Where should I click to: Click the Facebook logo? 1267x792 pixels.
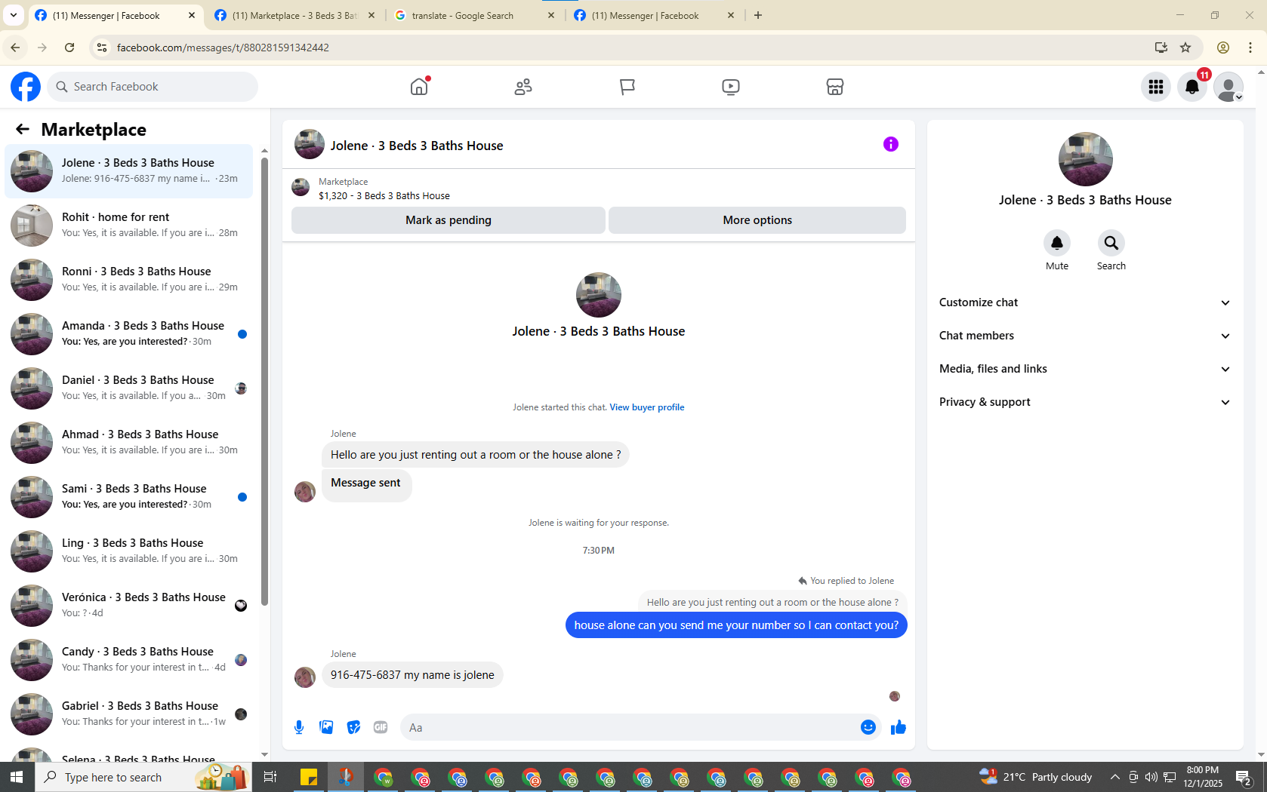pyautogui.click(x=26, y=87)
